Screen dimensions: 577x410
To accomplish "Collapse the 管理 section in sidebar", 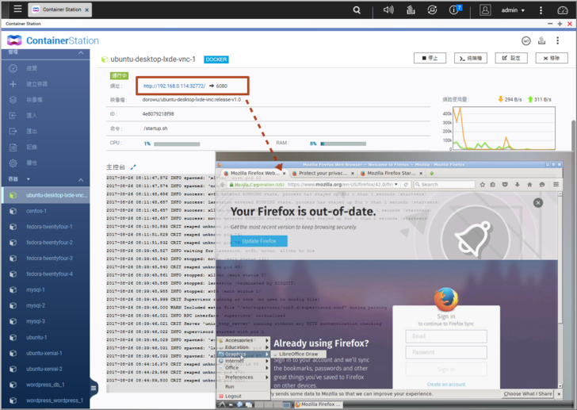I will [x=81, y=52].
